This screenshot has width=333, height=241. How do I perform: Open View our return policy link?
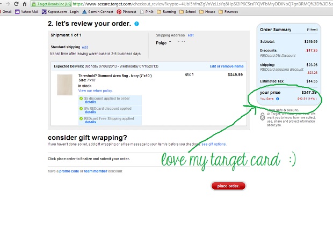click(x=95, y=91)
